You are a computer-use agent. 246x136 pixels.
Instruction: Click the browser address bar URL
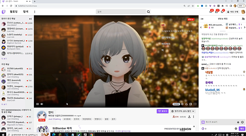(27, 6)
